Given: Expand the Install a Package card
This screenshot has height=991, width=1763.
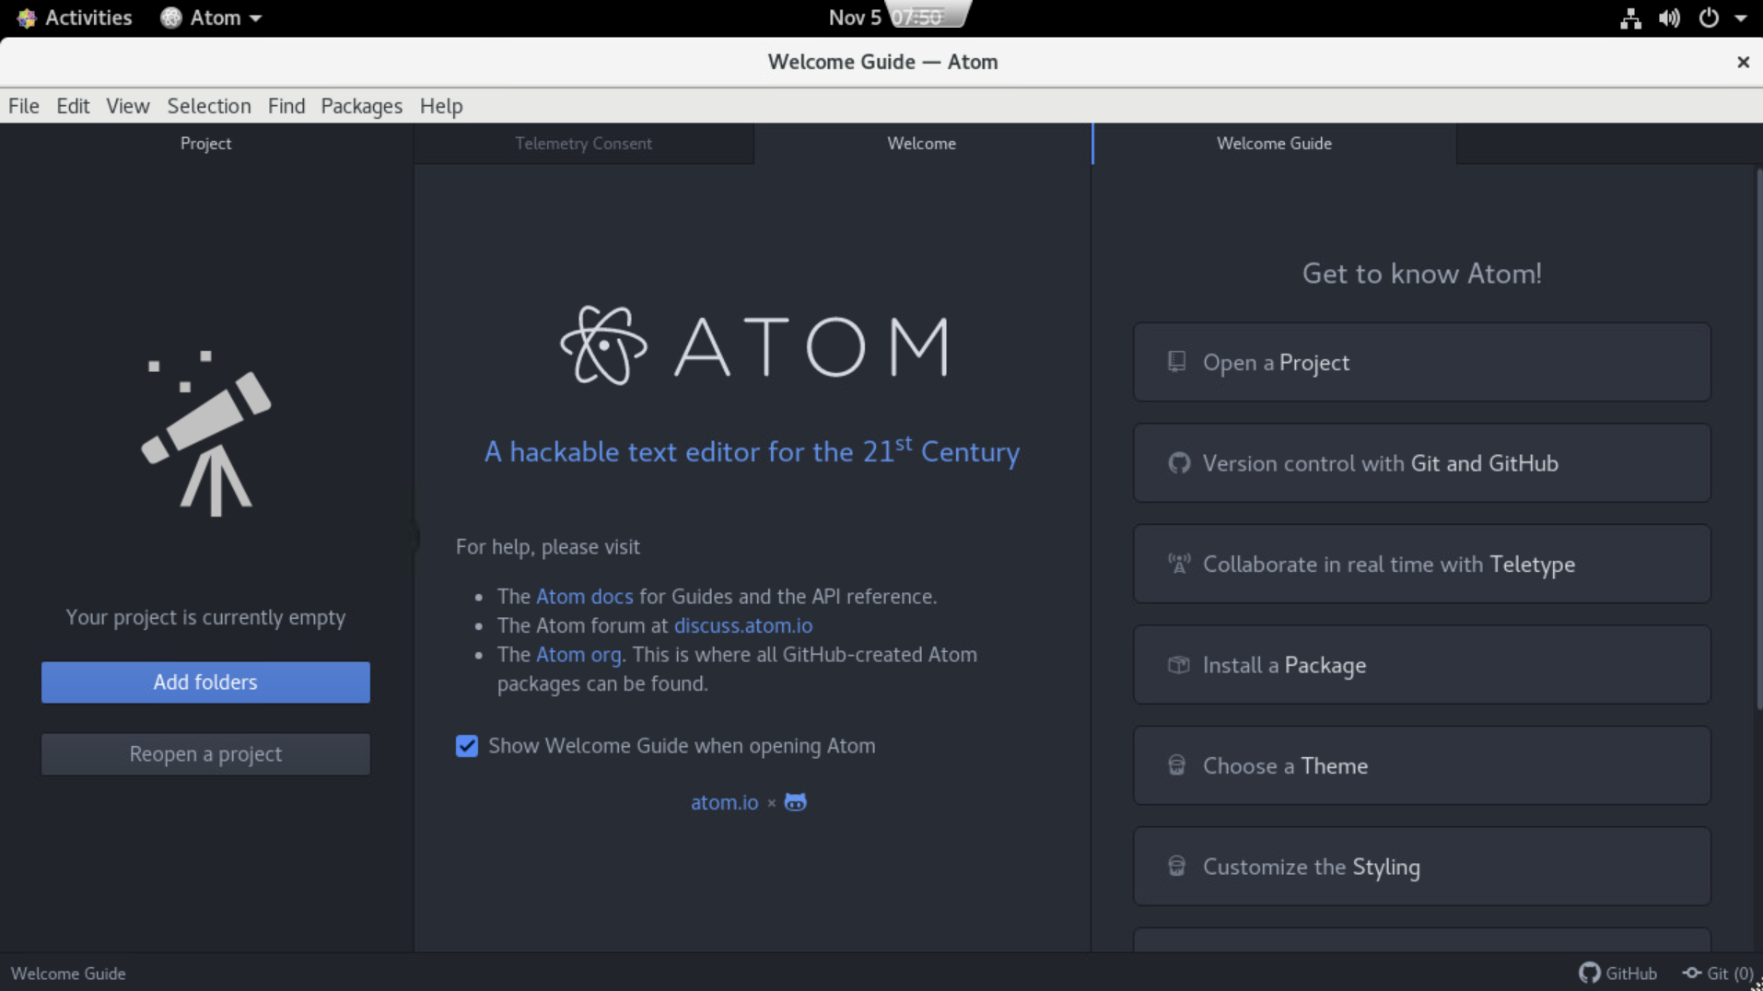Looking at the screenshot, I should tap(1421, 665).
